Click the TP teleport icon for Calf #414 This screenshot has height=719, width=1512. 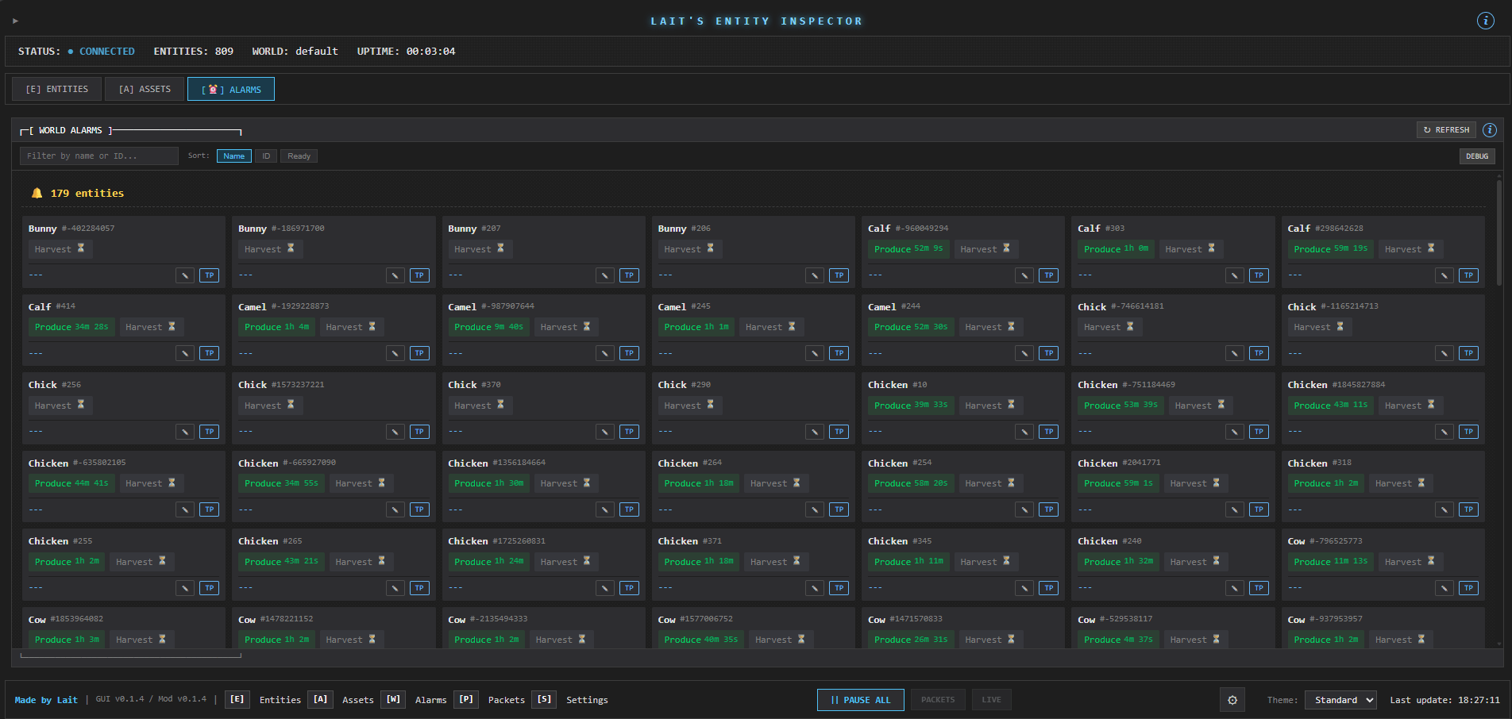coord(209,353)
